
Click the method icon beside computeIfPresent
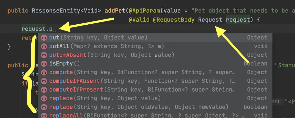point(44,90)
